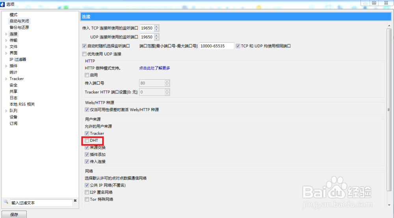Click the 保存 save button
394x218 pixels.
tap(14, 214)
